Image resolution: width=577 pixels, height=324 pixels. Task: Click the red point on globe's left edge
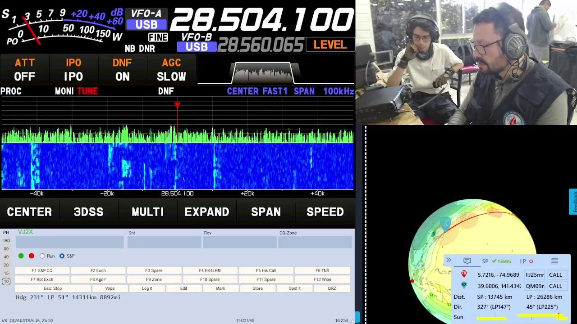tap(412, 281)
